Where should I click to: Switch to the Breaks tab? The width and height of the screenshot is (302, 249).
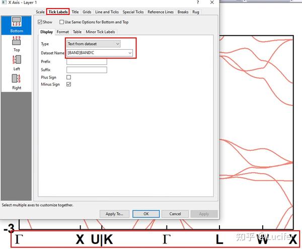[183, 12]
